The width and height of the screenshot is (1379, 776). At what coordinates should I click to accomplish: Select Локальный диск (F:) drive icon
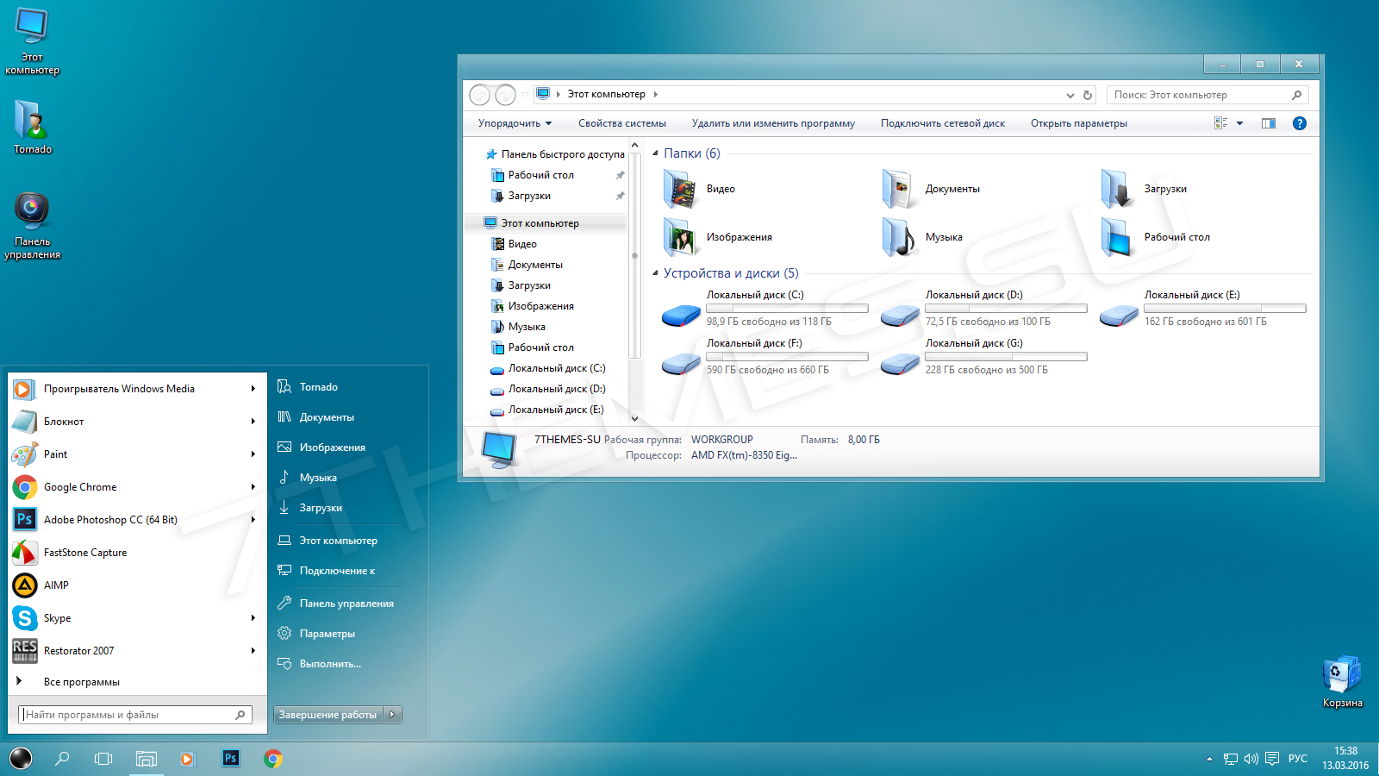681,364
